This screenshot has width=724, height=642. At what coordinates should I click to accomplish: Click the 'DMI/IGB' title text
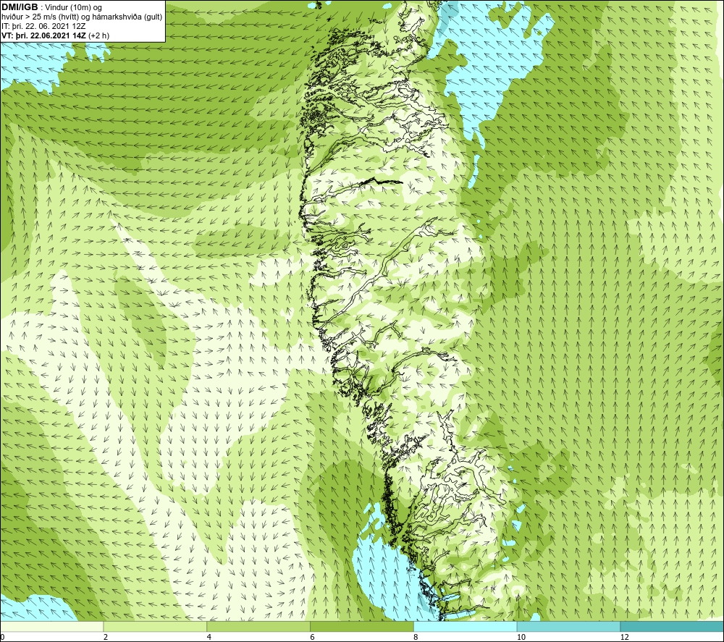coord(20,7)
